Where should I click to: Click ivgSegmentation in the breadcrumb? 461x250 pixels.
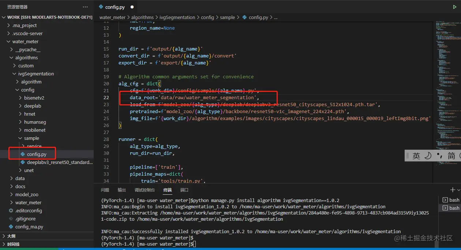pos(177,17)
